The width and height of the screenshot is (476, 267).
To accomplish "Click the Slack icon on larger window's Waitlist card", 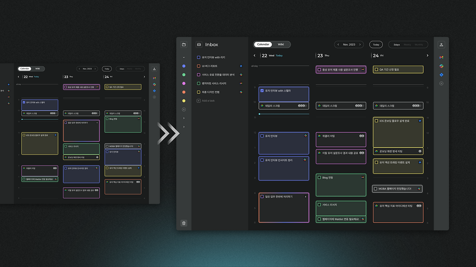I will click(x=363, y=219).
